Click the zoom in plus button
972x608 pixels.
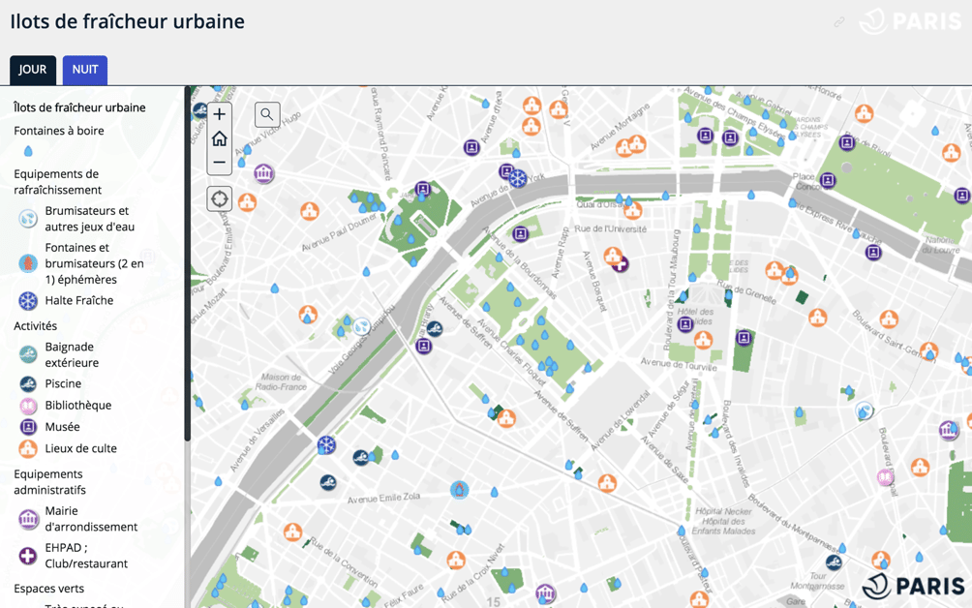point(219,113)
